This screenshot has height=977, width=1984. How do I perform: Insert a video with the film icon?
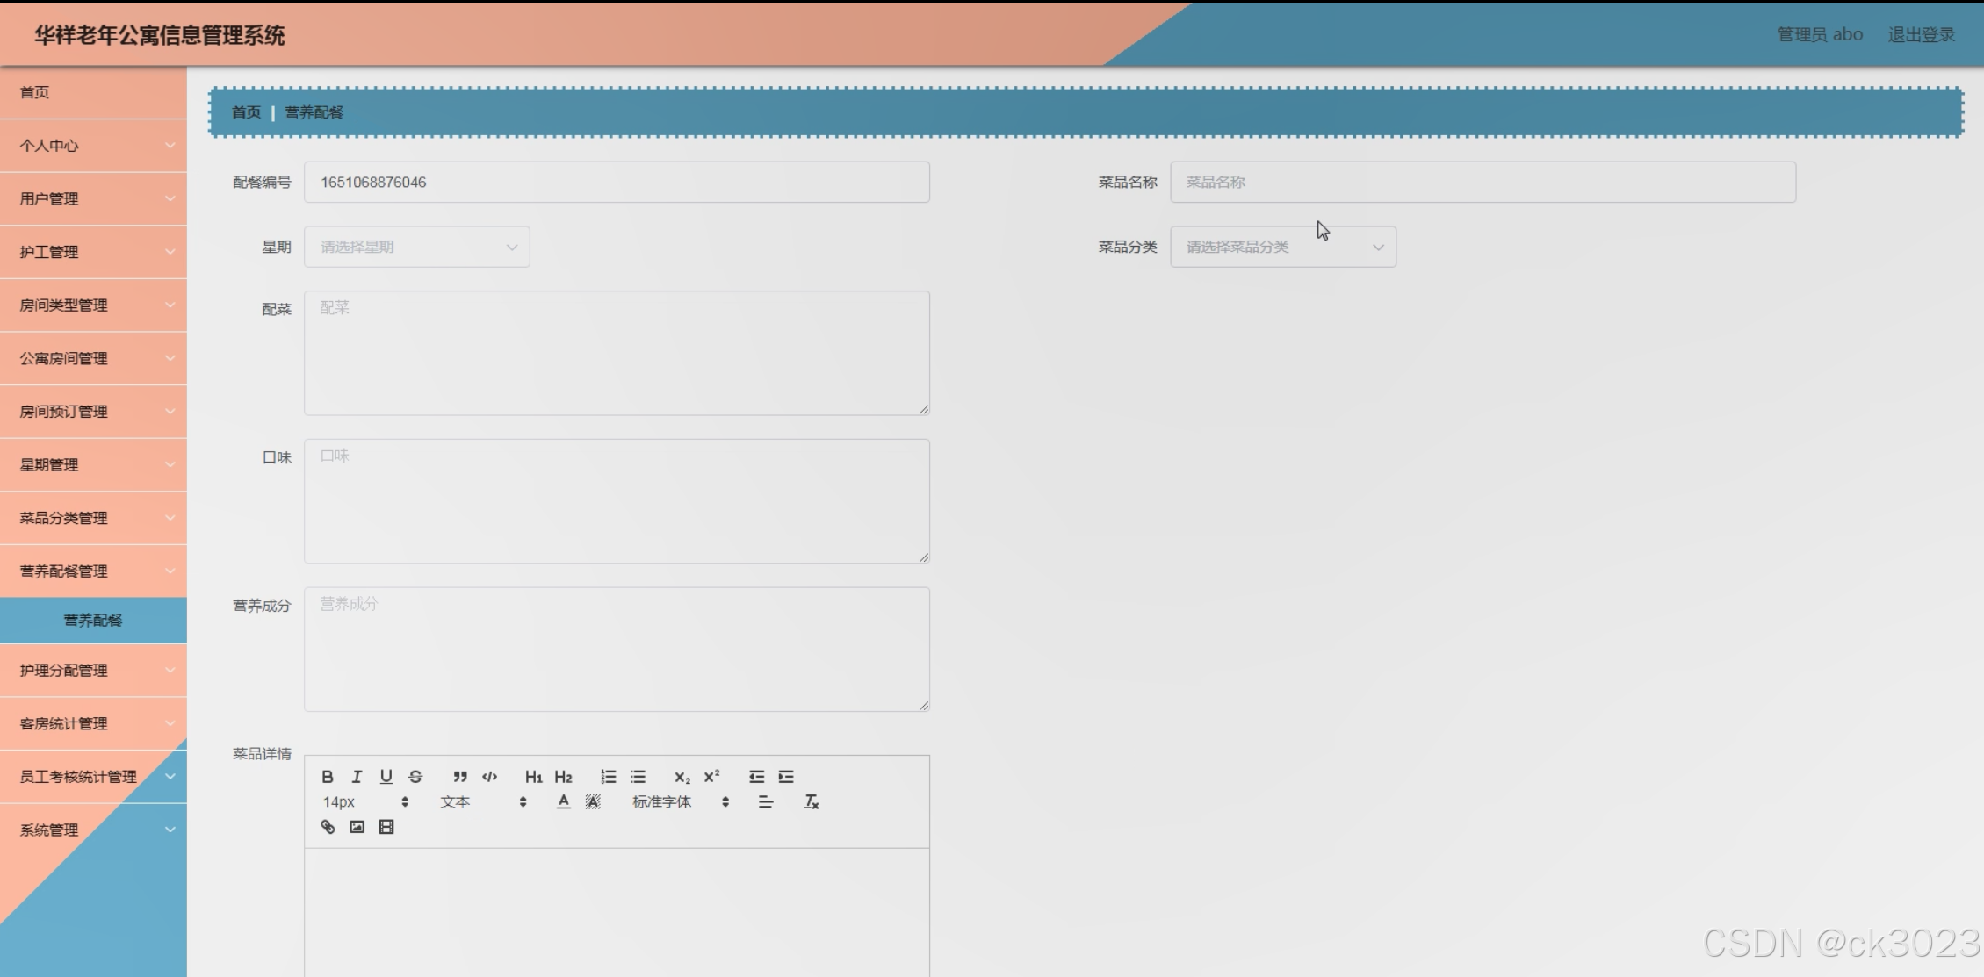386,827
